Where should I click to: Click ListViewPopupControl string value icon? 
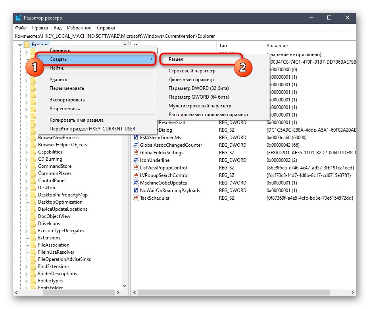tap(136, 167)
